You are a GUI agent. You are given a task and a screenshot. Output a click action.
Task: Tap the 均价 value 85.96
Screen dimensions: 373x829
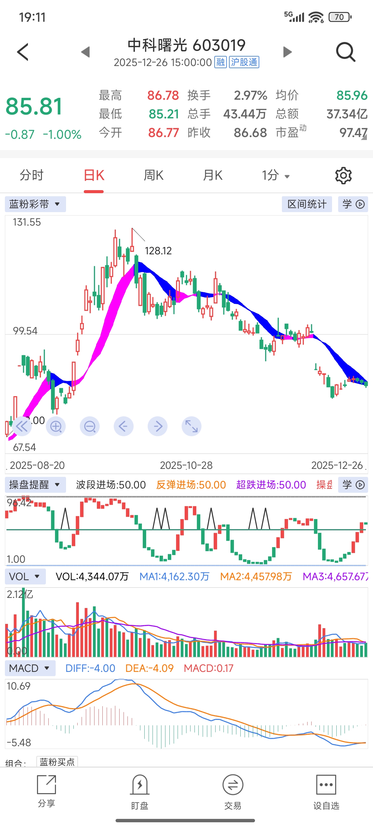[x=352, y=96]
